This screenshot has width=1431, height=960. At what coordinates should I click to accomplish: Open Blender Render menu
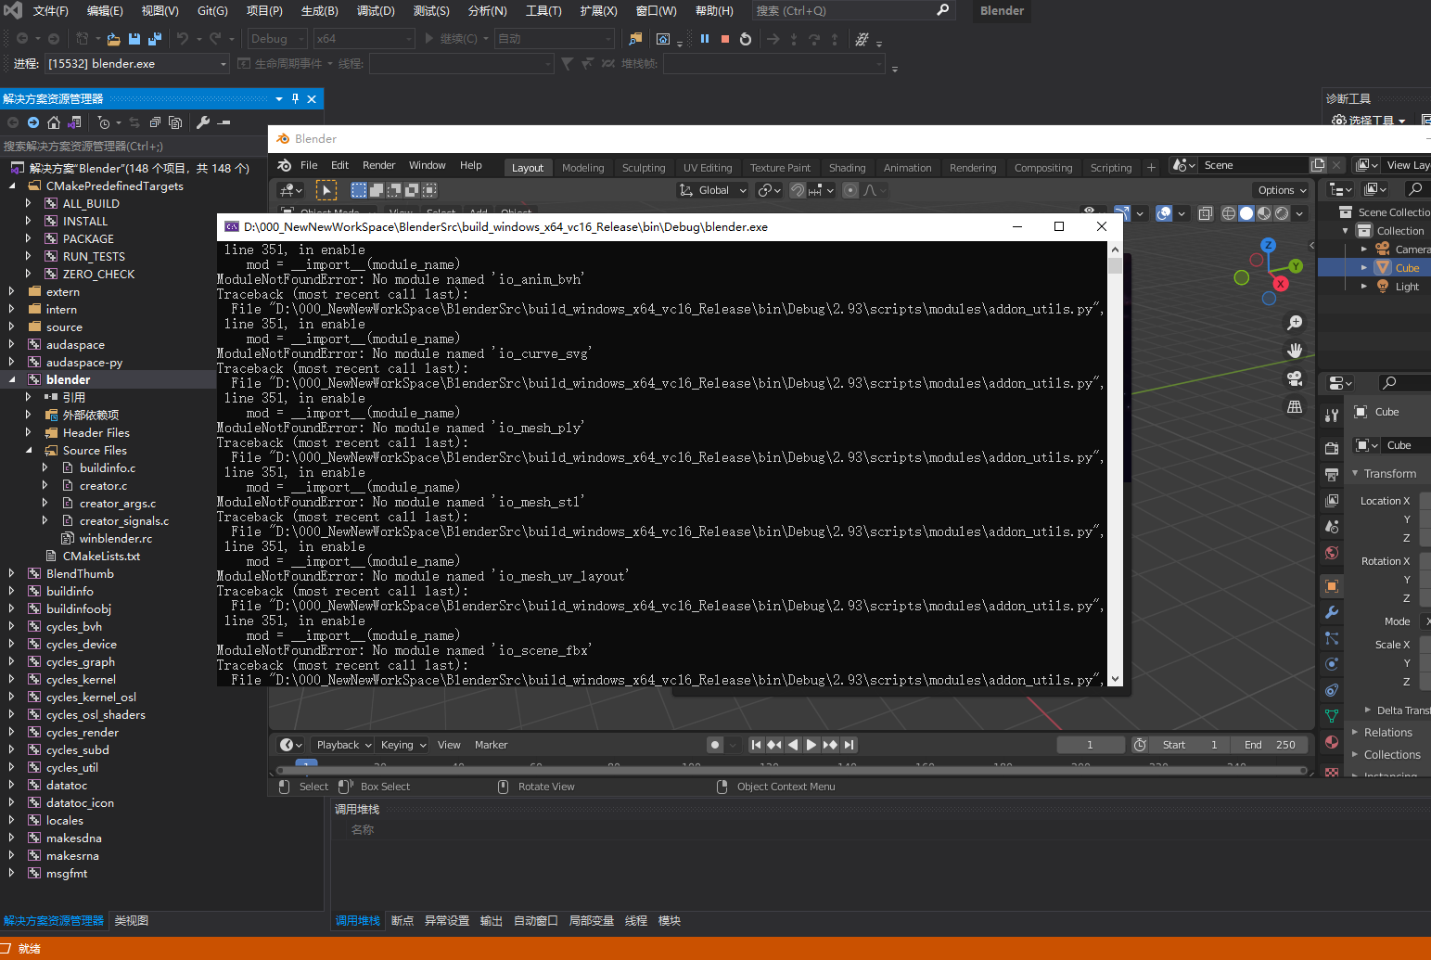[378, 165]
